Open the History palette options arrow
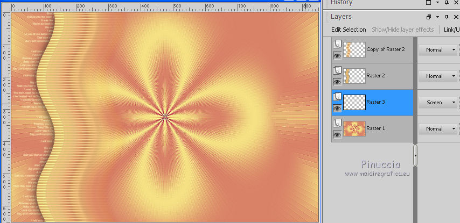This screenshot has height=223, width=460. tap(438, 3)
